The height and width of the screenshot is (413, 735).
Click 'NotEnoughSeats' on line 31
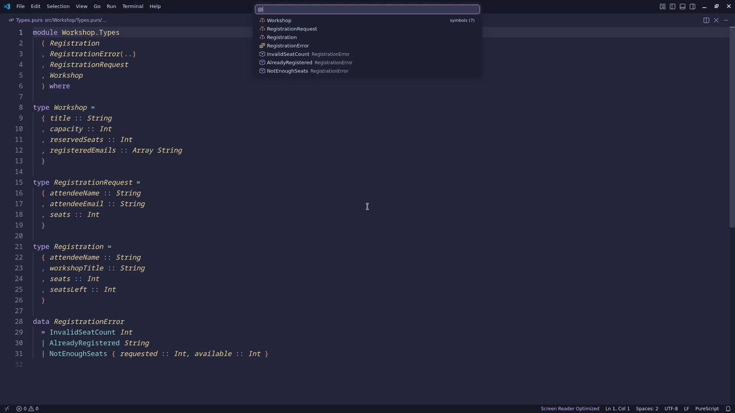pos(78,354)
